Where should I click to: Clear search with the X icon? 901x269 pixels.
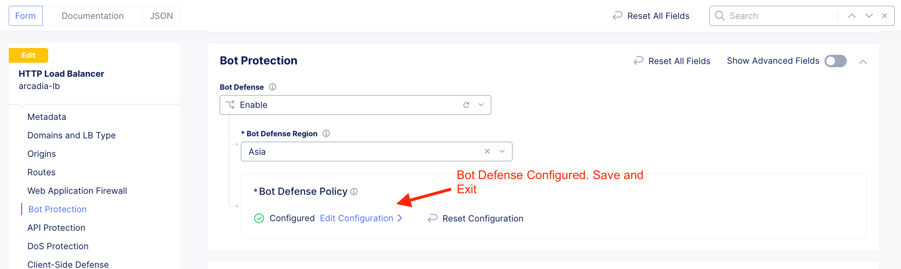pyautogui.click(x=884, y=16)
